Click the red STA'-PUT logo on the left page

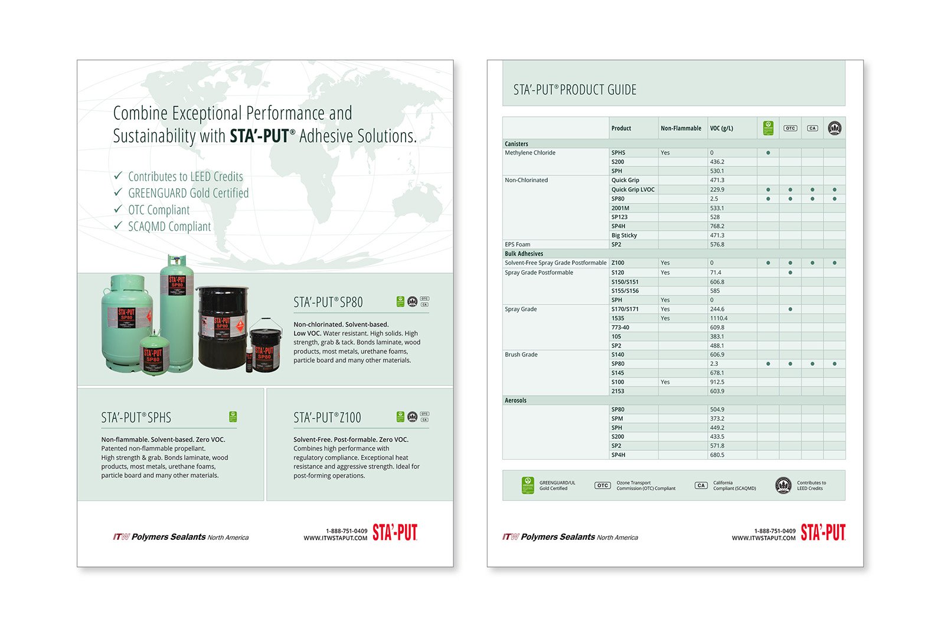tap(395, 533)
